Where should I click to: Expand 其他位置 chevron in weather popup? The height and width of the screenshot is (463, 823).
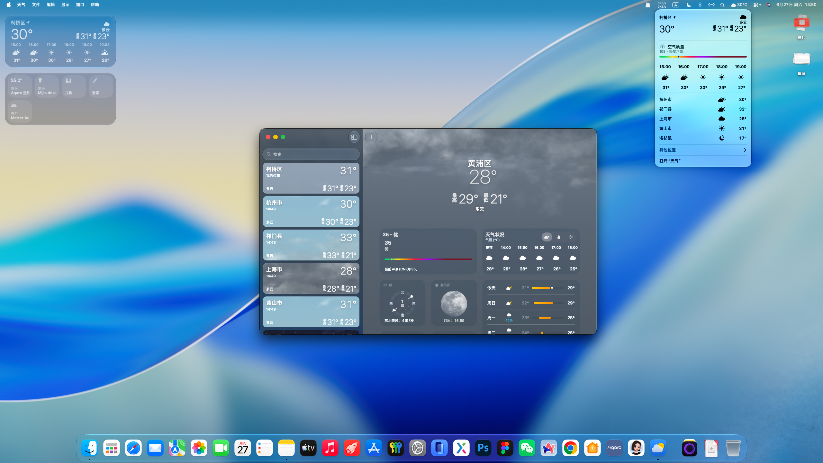[745, 150]
